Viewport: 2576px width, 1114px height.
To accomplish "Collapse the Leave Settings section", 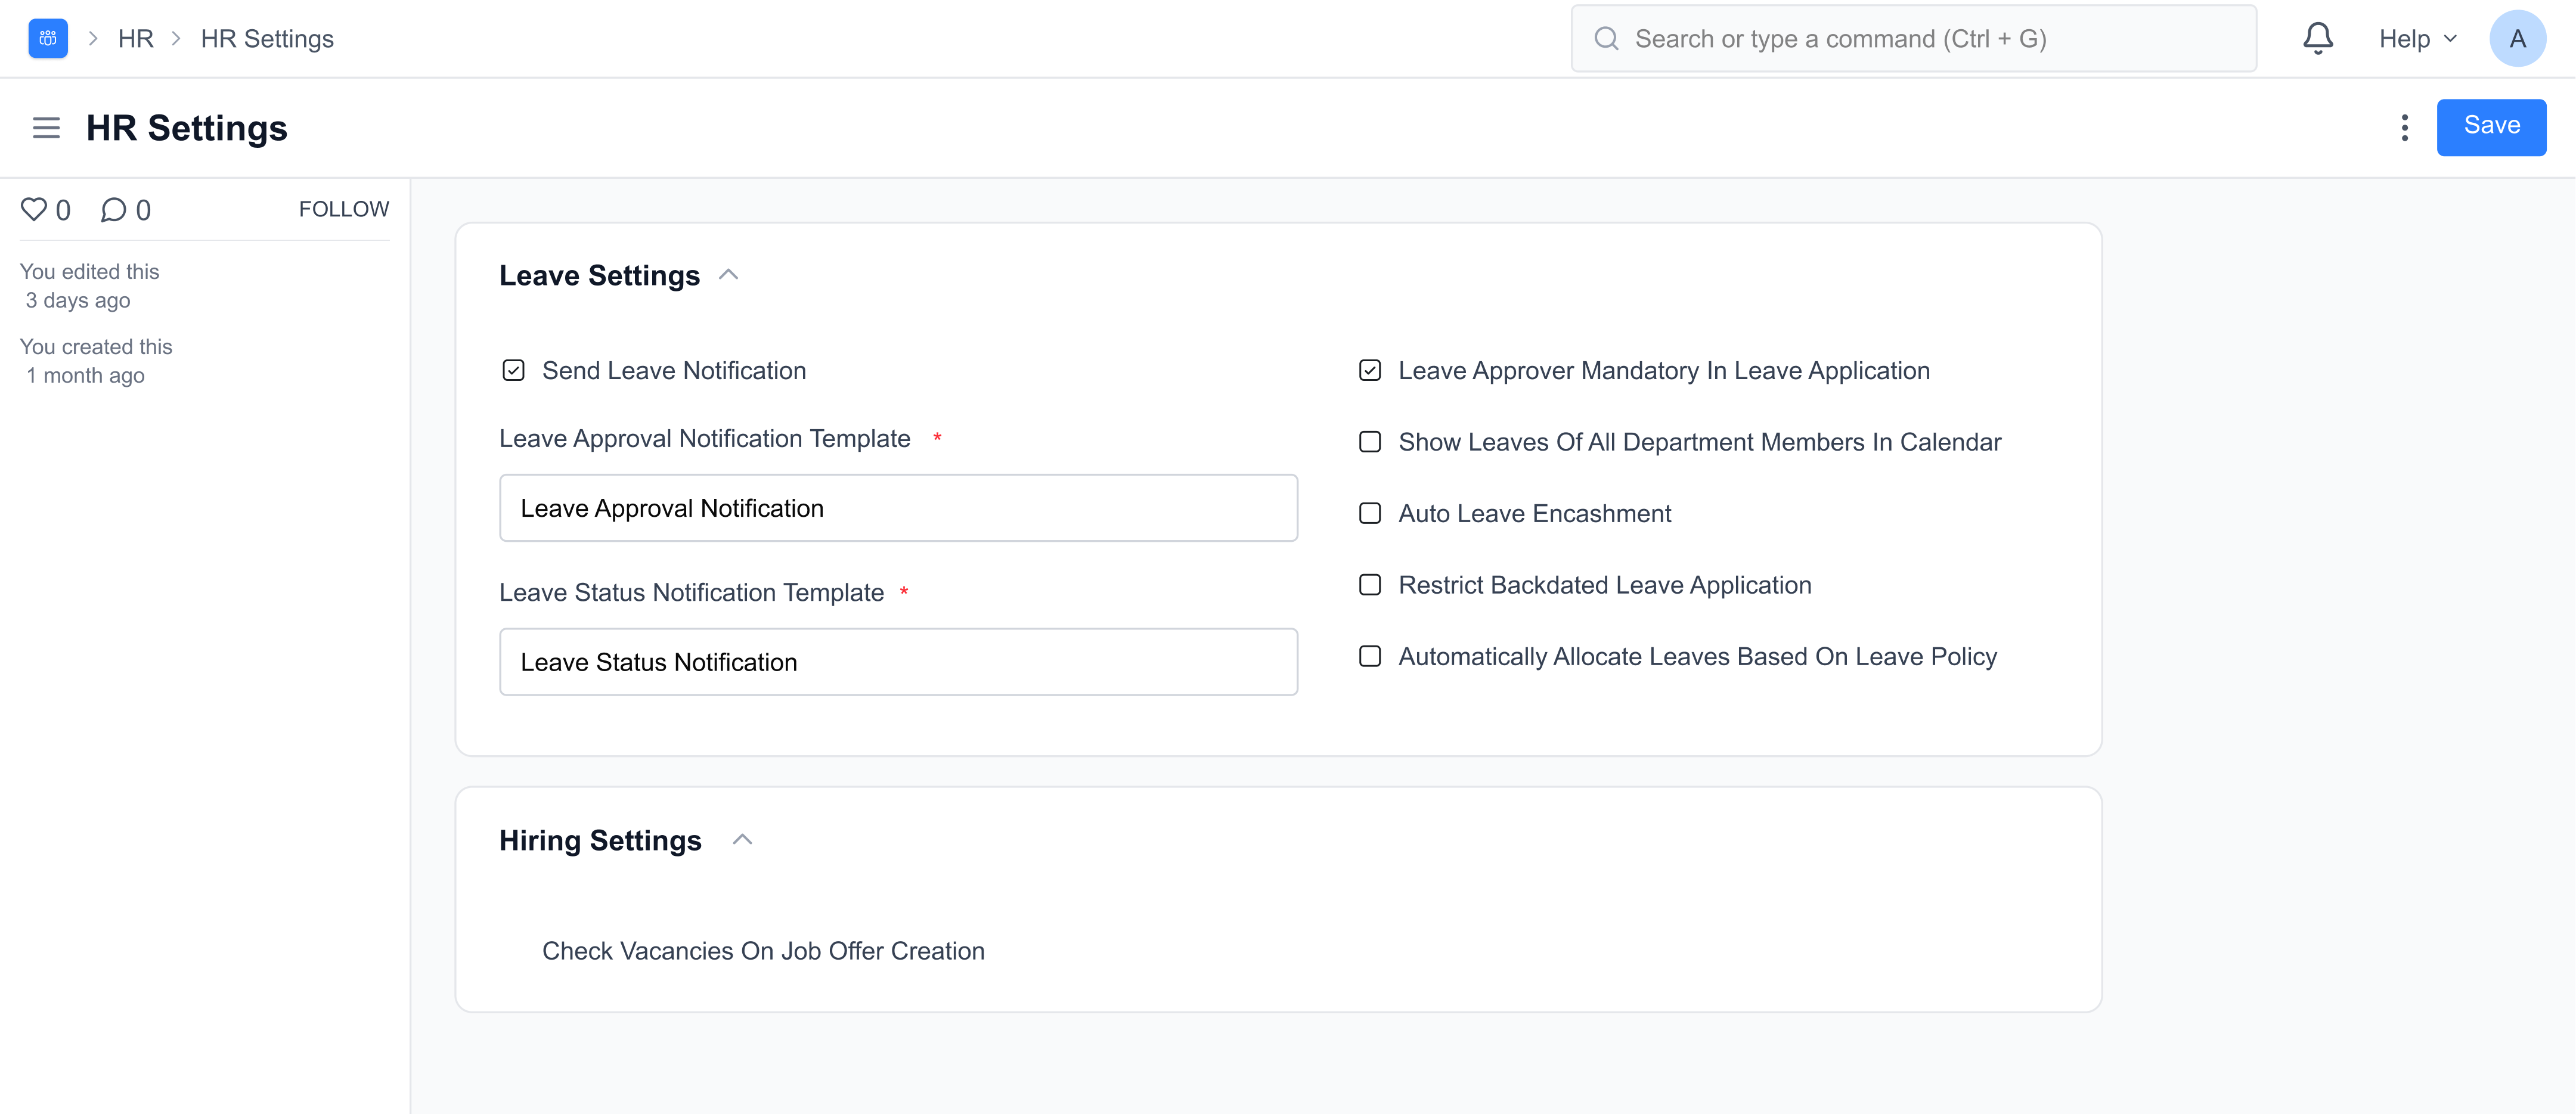I will pyautogui.click(x=729, y=275).
